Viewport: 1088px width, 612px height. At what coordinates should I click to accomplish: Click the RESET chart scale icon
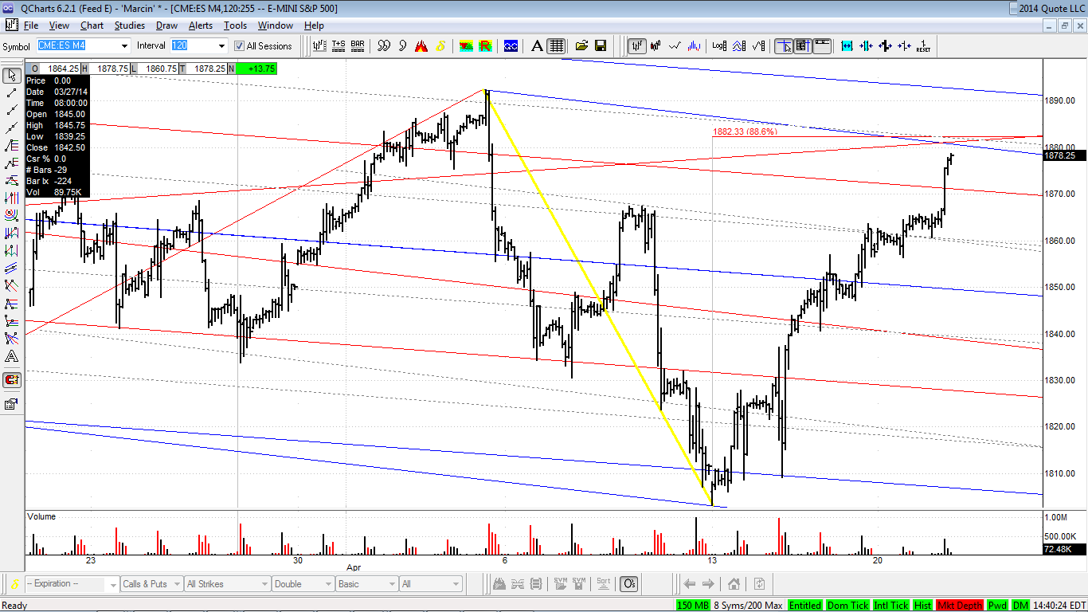coord(923,46)
